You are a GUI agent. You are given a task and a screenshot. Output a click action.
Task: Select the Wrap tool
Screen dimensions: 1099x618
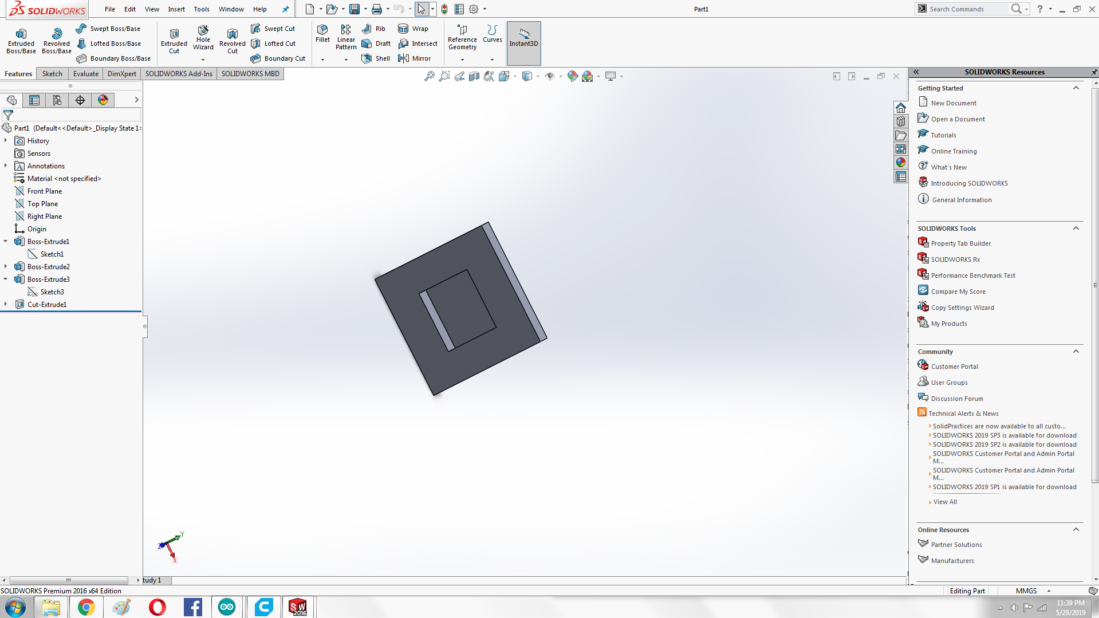coord(413,29)
